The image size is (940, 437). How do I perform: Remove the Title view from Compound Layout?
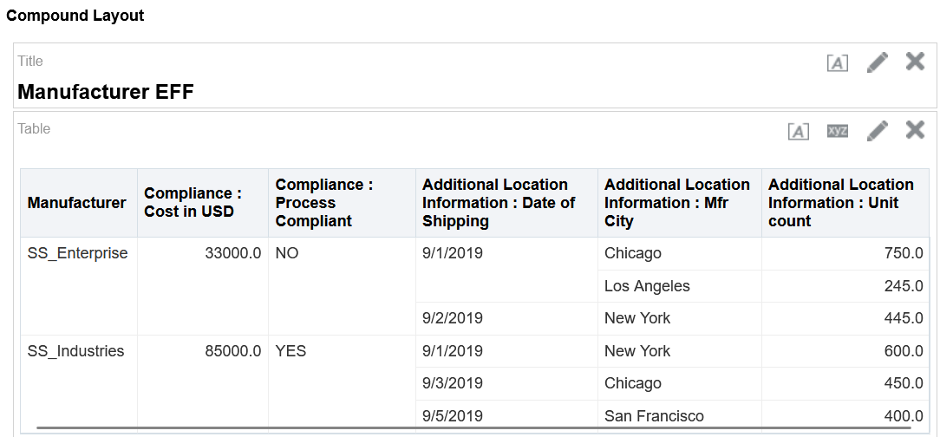pos(915,61)
